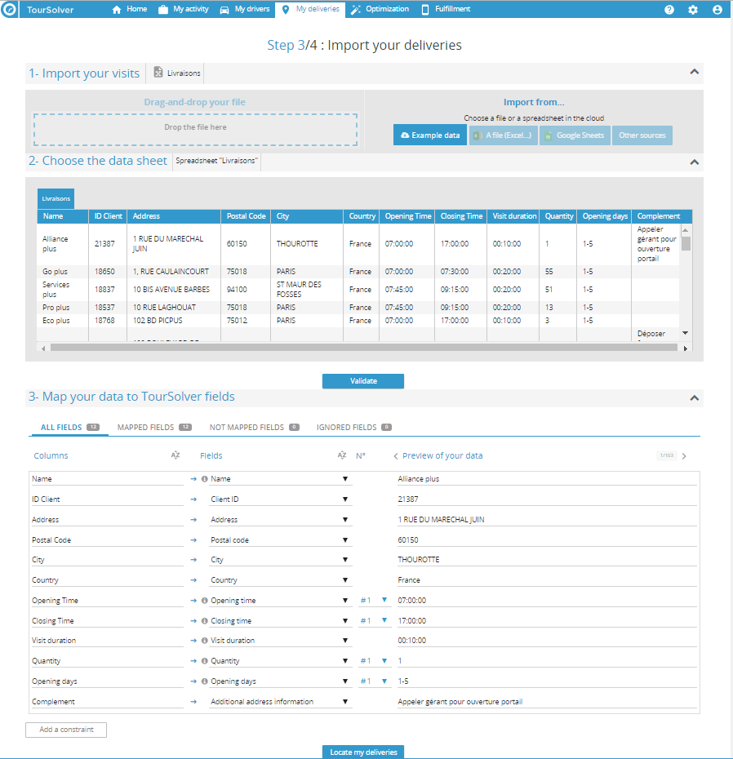The width and height of the screenshot is (733, 759).
Task: Open My activity tab
Action: 184,9
